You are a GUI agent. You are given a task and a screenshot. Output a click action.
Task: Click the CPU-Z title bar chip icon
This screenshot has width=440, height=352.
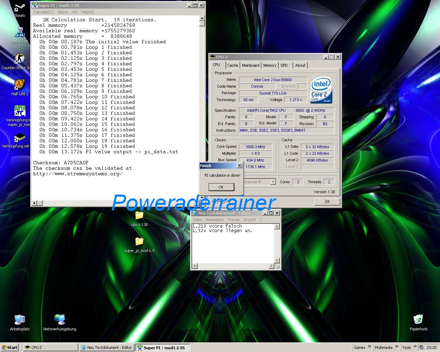pyautogui.click(x=213, y=57)
